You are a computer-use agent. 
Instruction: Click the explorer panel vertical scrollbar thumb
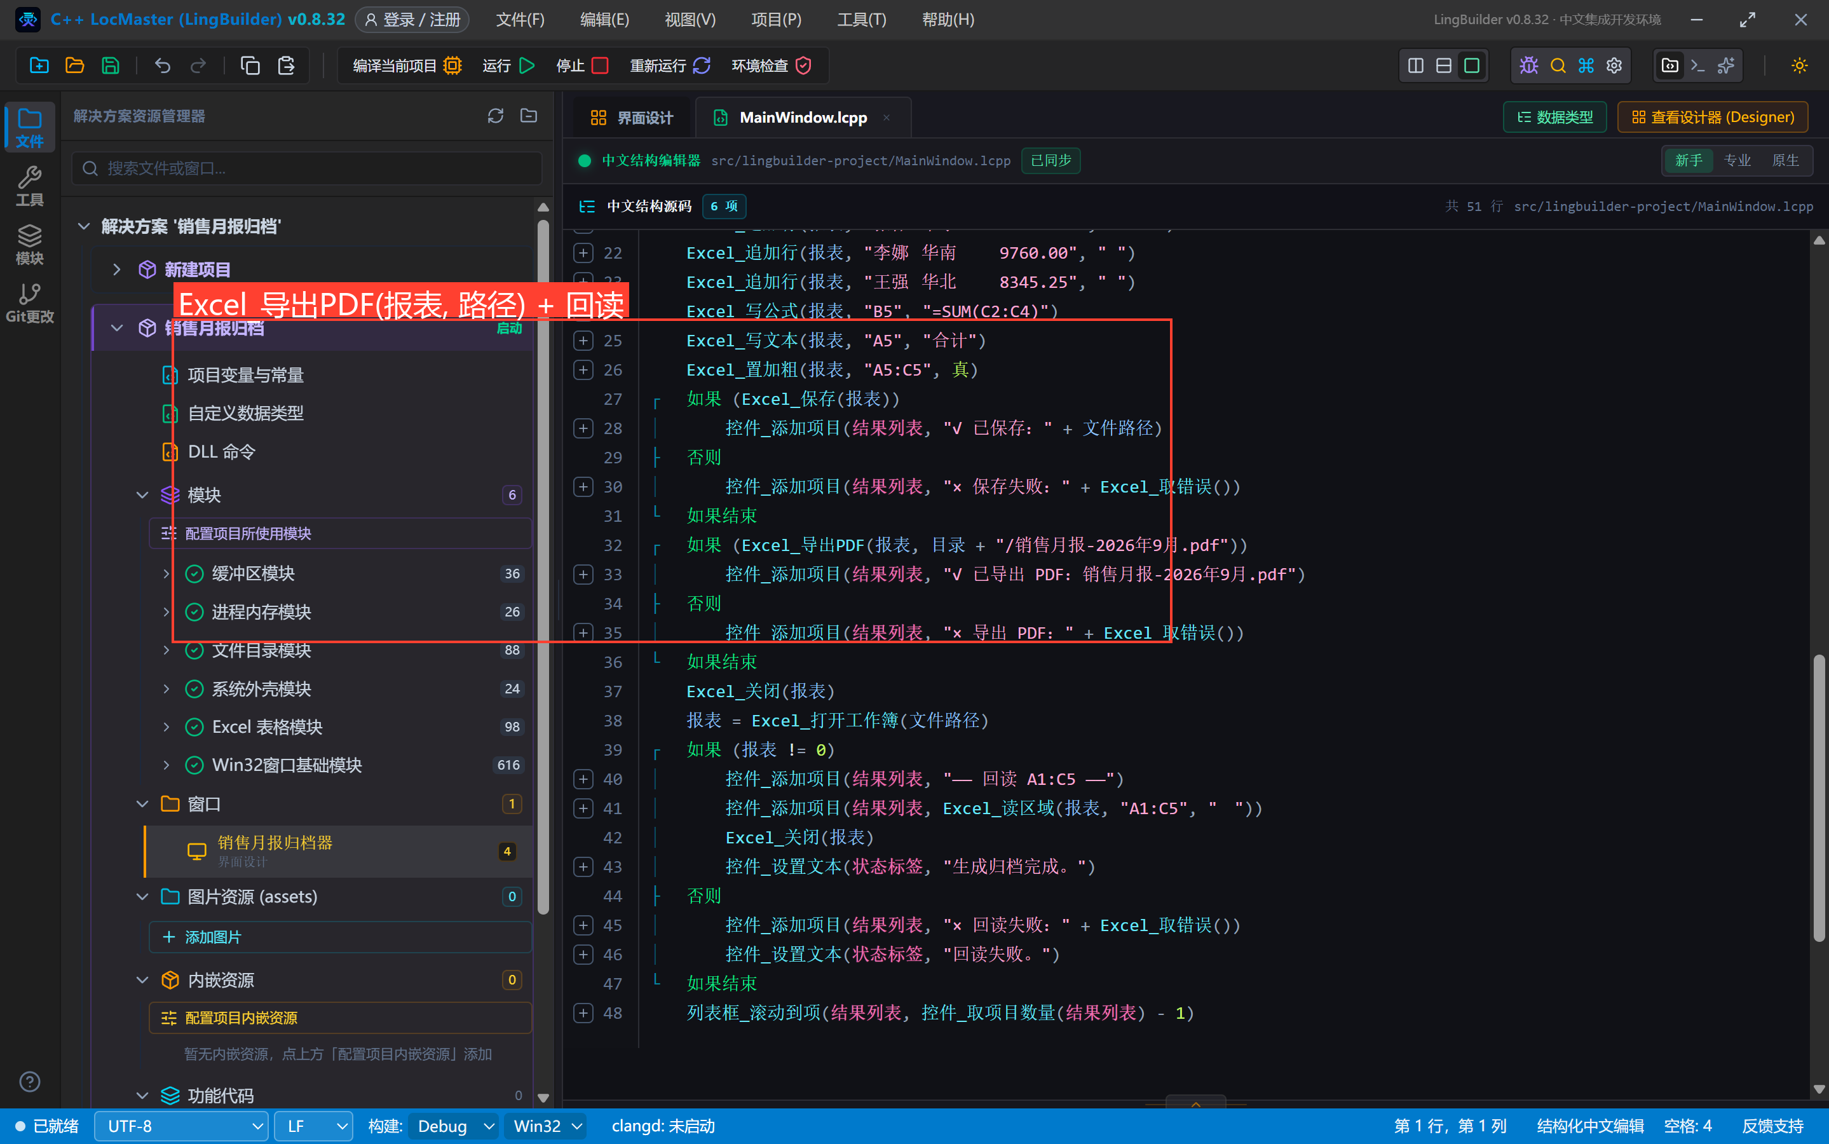click(542, 568)
